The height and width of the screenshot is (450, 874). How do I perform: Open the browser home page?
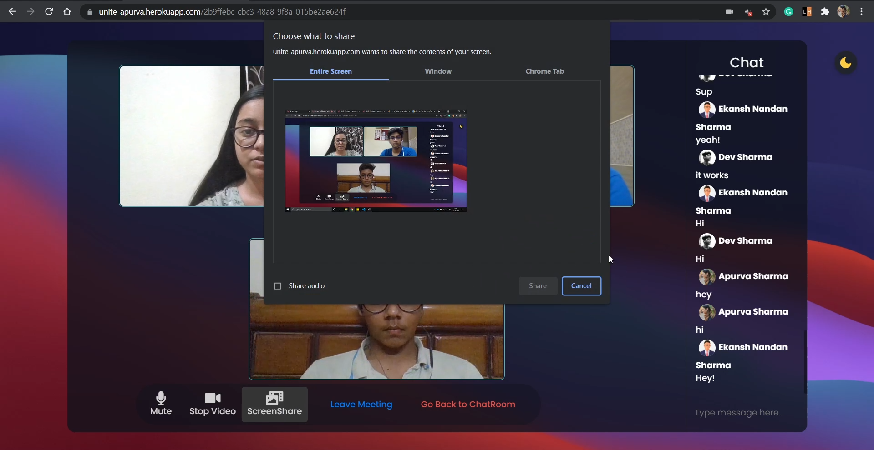tap(67, 12)
